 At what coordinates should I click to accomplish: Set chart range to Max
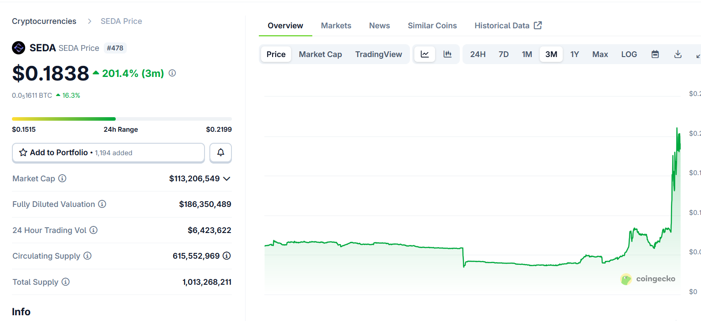[600, 54]
